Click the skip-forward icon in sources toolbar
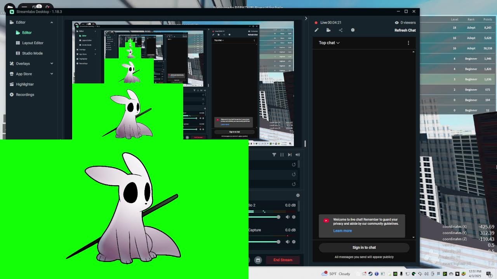Image resolution: width=497 pixels, height=279 pixels. tap(290, 155)
